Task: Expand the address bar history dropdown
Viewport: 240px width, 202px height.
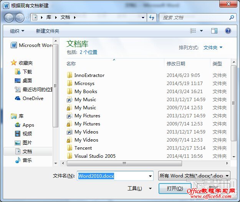Action: click(143, 17)
